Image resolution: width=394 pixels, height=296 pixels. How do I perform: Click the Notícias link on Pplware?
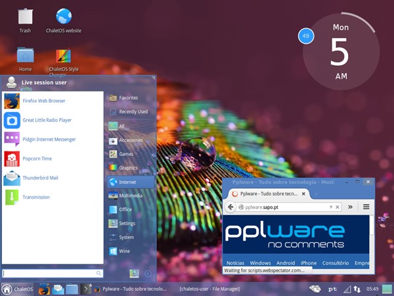[236, 263]
